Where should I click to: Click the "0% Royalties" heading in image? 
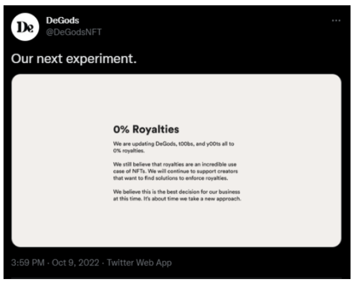[146, 129]
